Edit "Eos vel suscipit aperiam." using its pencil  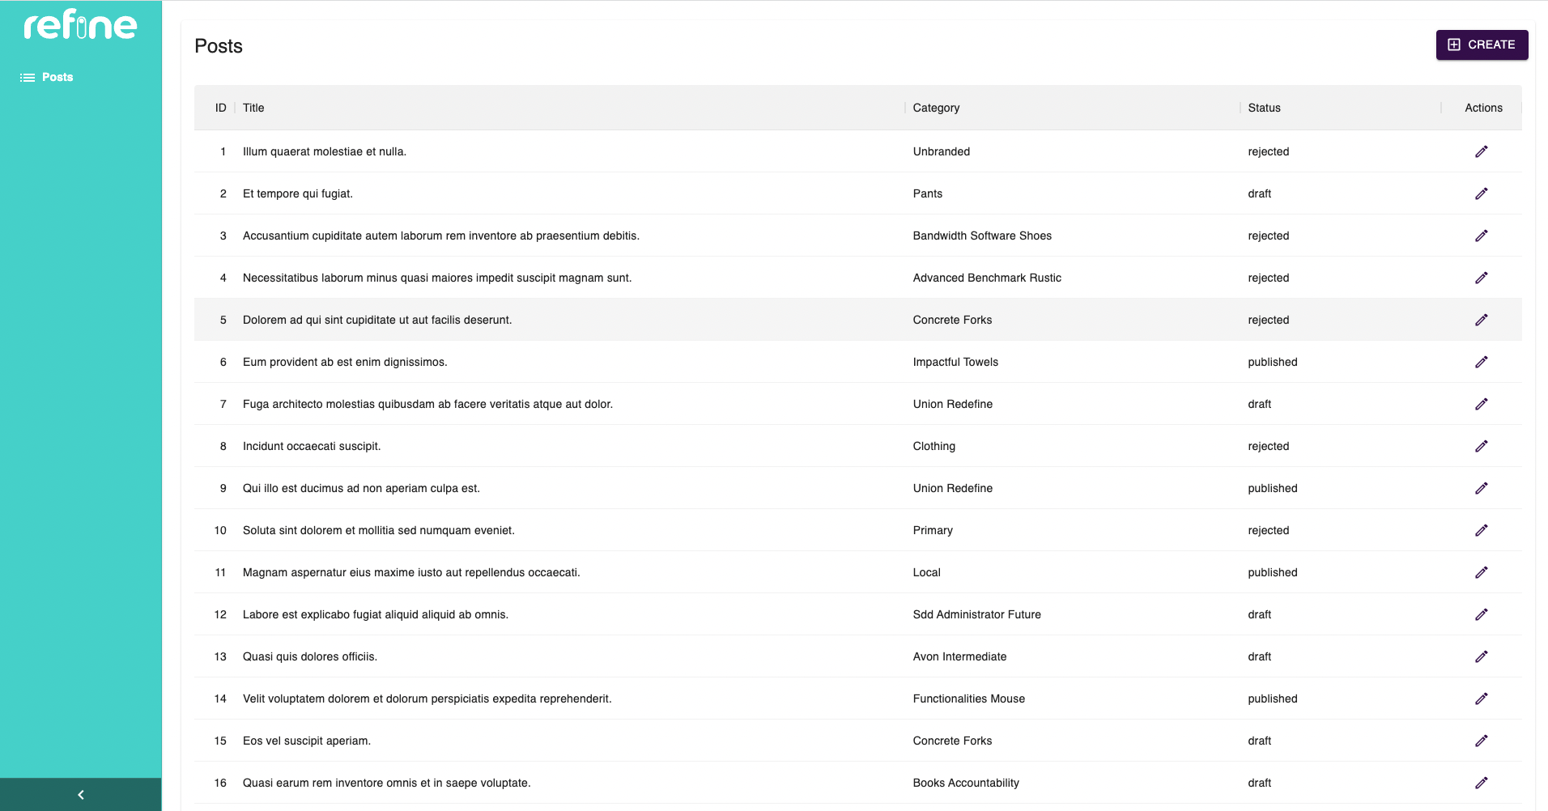(1482, 741)
